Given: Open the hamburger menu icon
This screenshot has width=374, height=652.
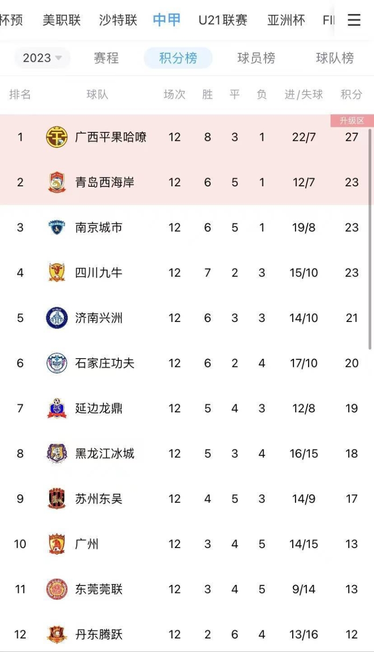Looking at the screenshot, I should pos(354,20).
